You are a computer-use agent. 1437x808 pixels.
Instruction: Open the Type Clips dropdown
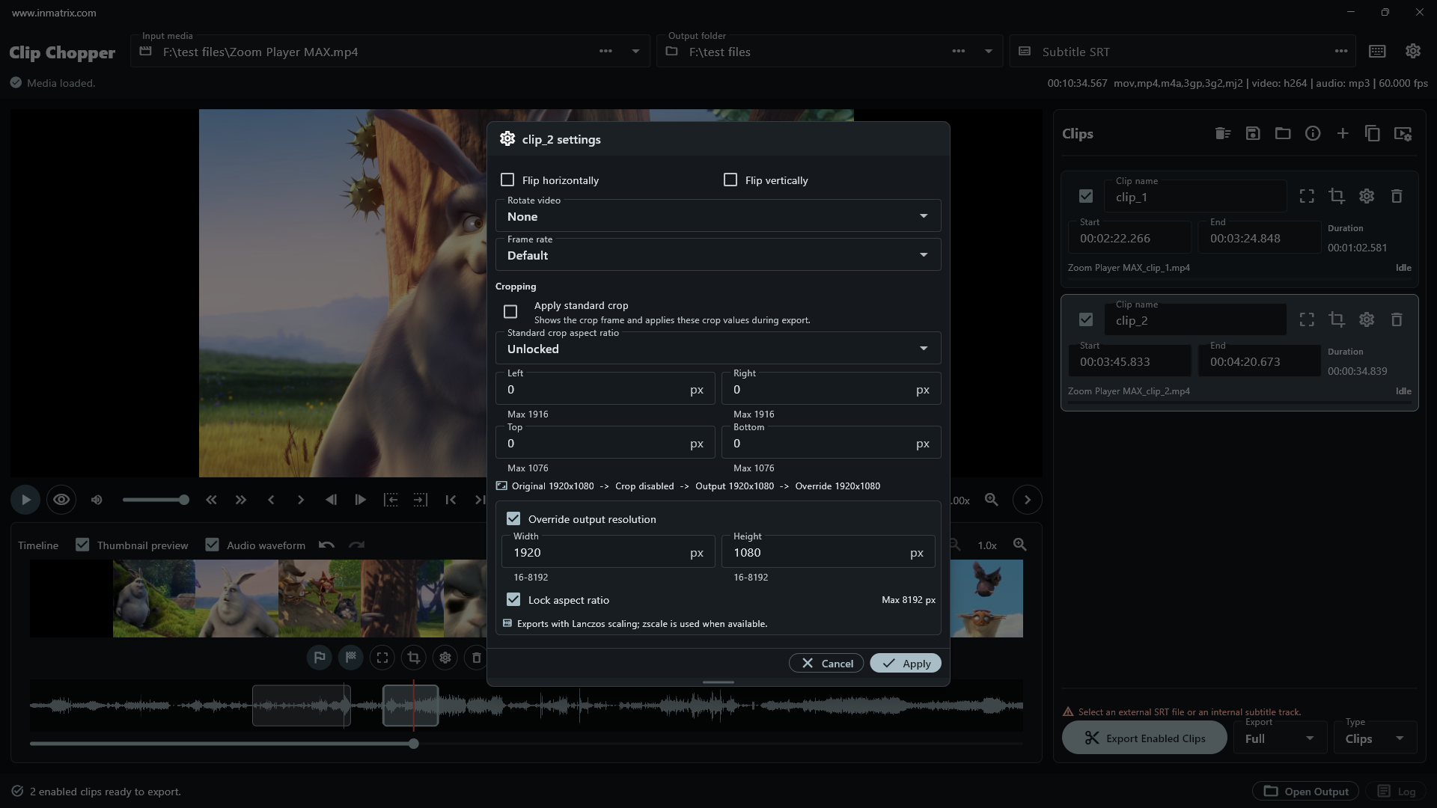click(1375, 738)
